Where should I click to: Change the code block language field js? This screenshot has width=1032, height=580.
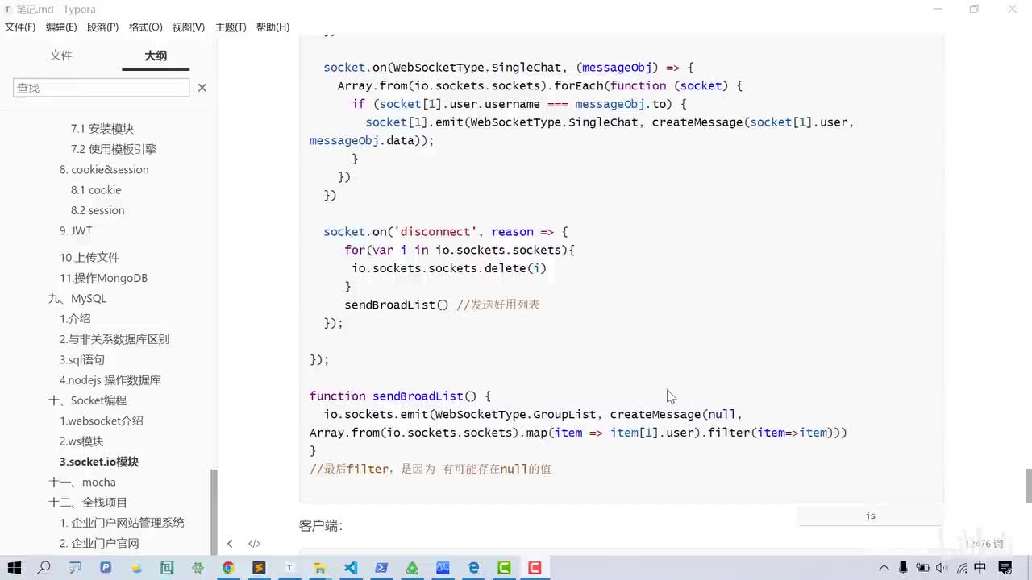point(870,516)
